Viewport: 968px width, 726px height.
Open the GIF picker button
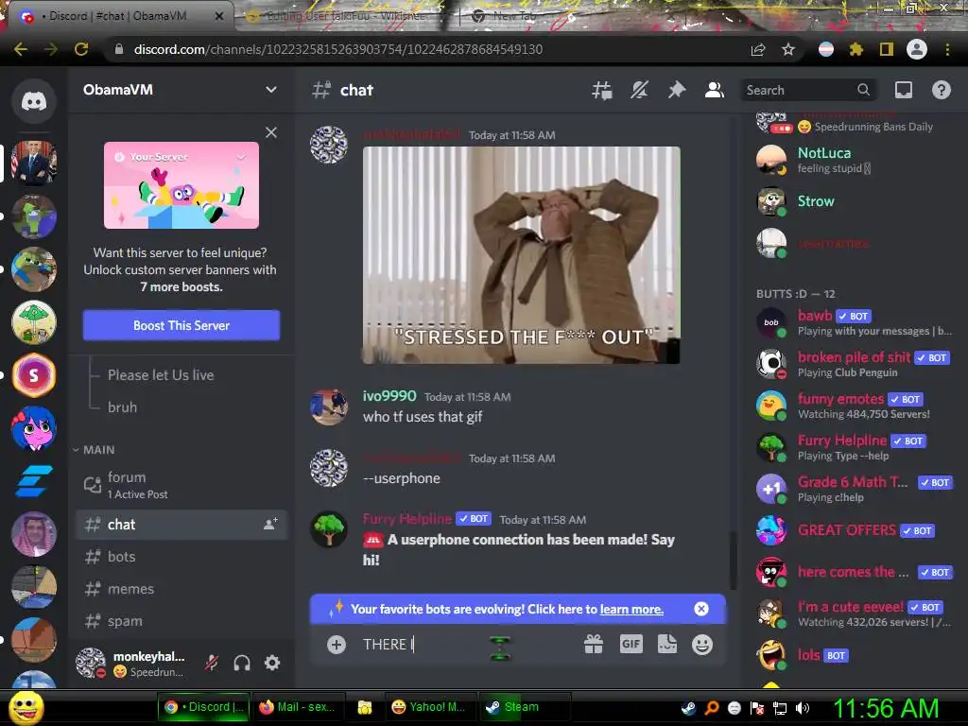coord(631,645)
